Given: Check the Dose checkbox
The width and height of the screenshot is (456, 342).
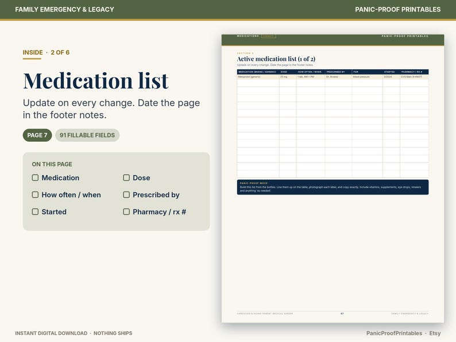Looking at the screenshot, I should [126, 177].
